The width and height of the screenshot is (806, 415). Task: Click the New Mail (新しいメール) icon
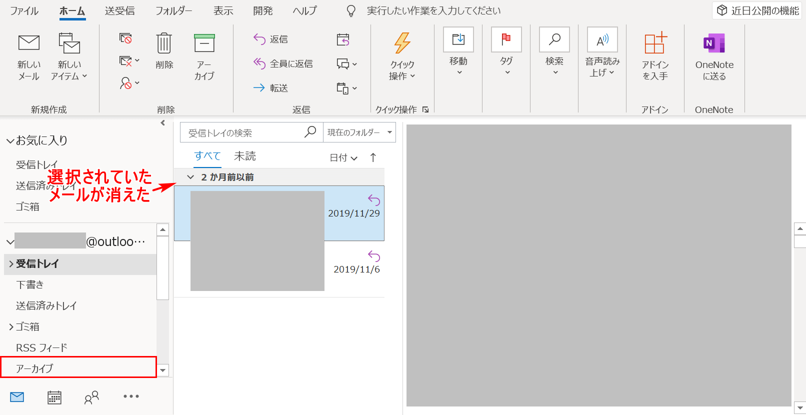(x=28, y=44)
